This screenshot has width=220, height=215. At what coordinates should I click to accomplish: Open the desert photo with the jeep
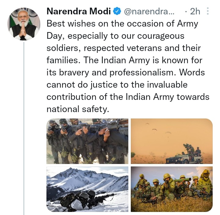[171, 141]
